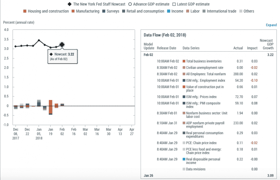Collapse the Feb 02 model update row
The height and width of the screenshot is (180, 280).
coord(148,55)
